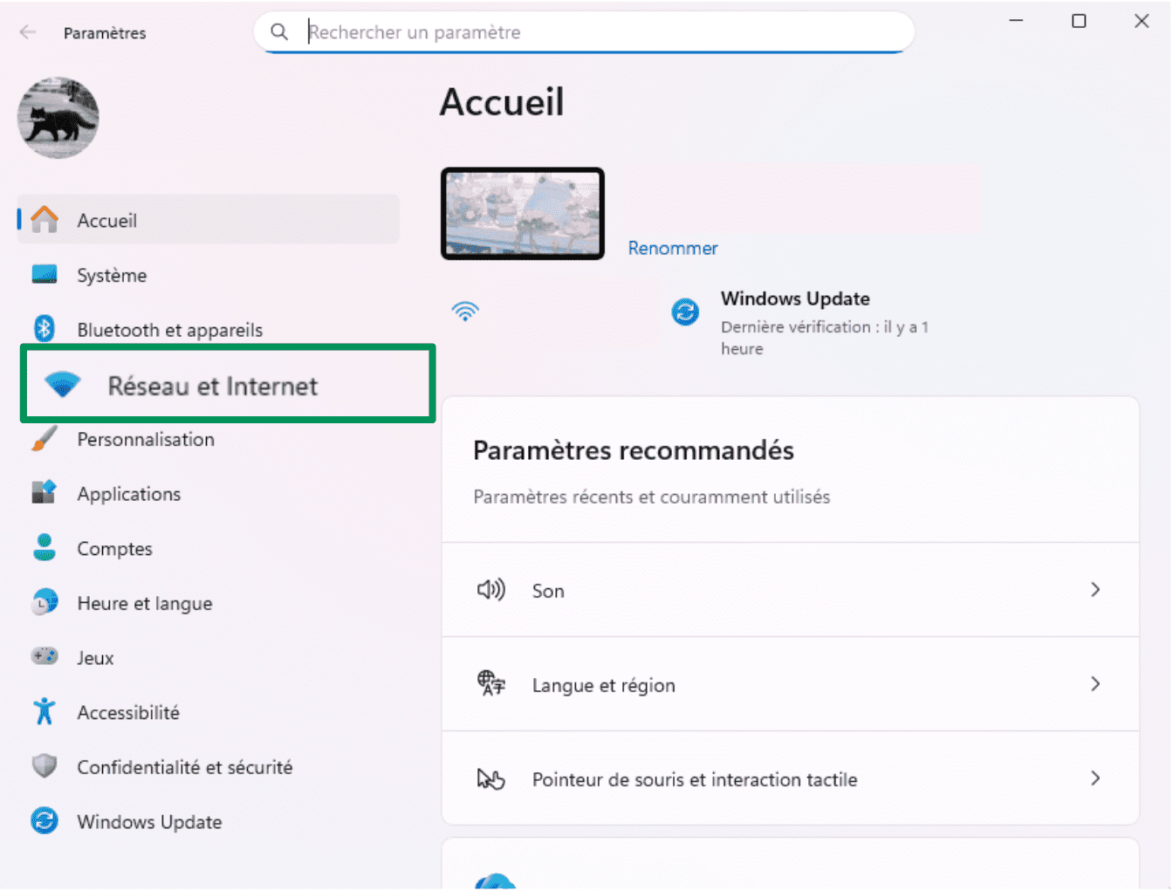Expand the Son settings chevron
This screenshot has width=1173, height=891.
[x=1095, y=590]
